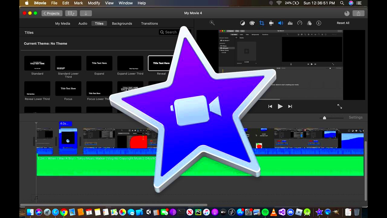Select the Focus title style
Viewport: 387px width, 218px height.
[x=68, y=89]
